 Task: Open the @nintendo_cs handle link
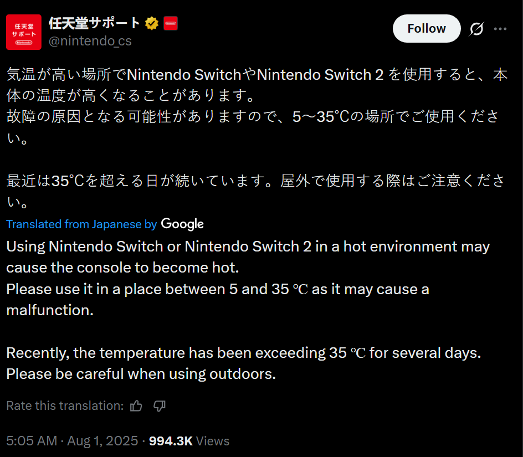click(90, 41)
